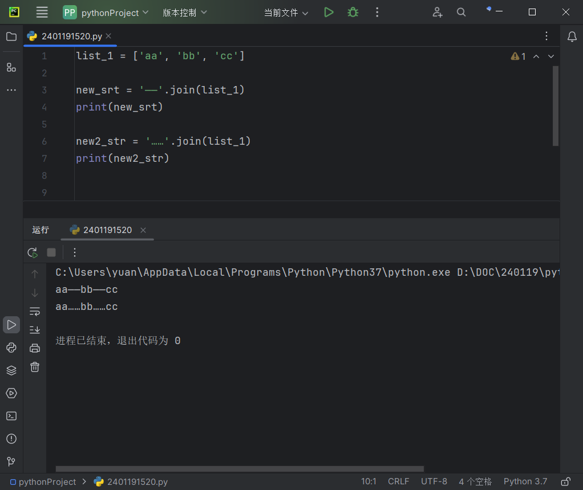583x490 pixels.
Task: Show more tool windows ellipsis
Action: (x=11, y=90)
